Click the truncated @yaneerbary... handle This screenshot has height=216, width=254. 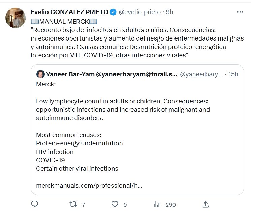pyautogui.click(x=201, y=74)
